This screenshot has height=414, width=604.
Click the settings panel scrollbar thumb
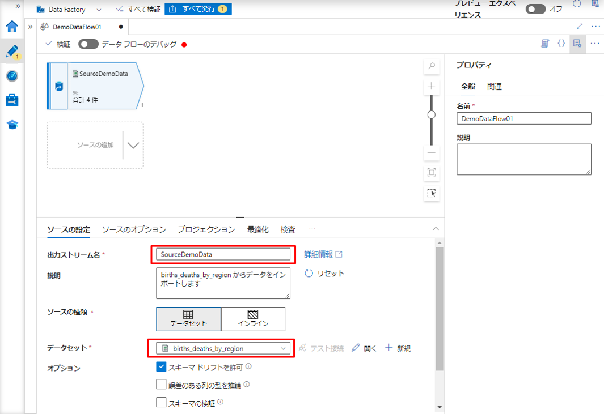440,309
